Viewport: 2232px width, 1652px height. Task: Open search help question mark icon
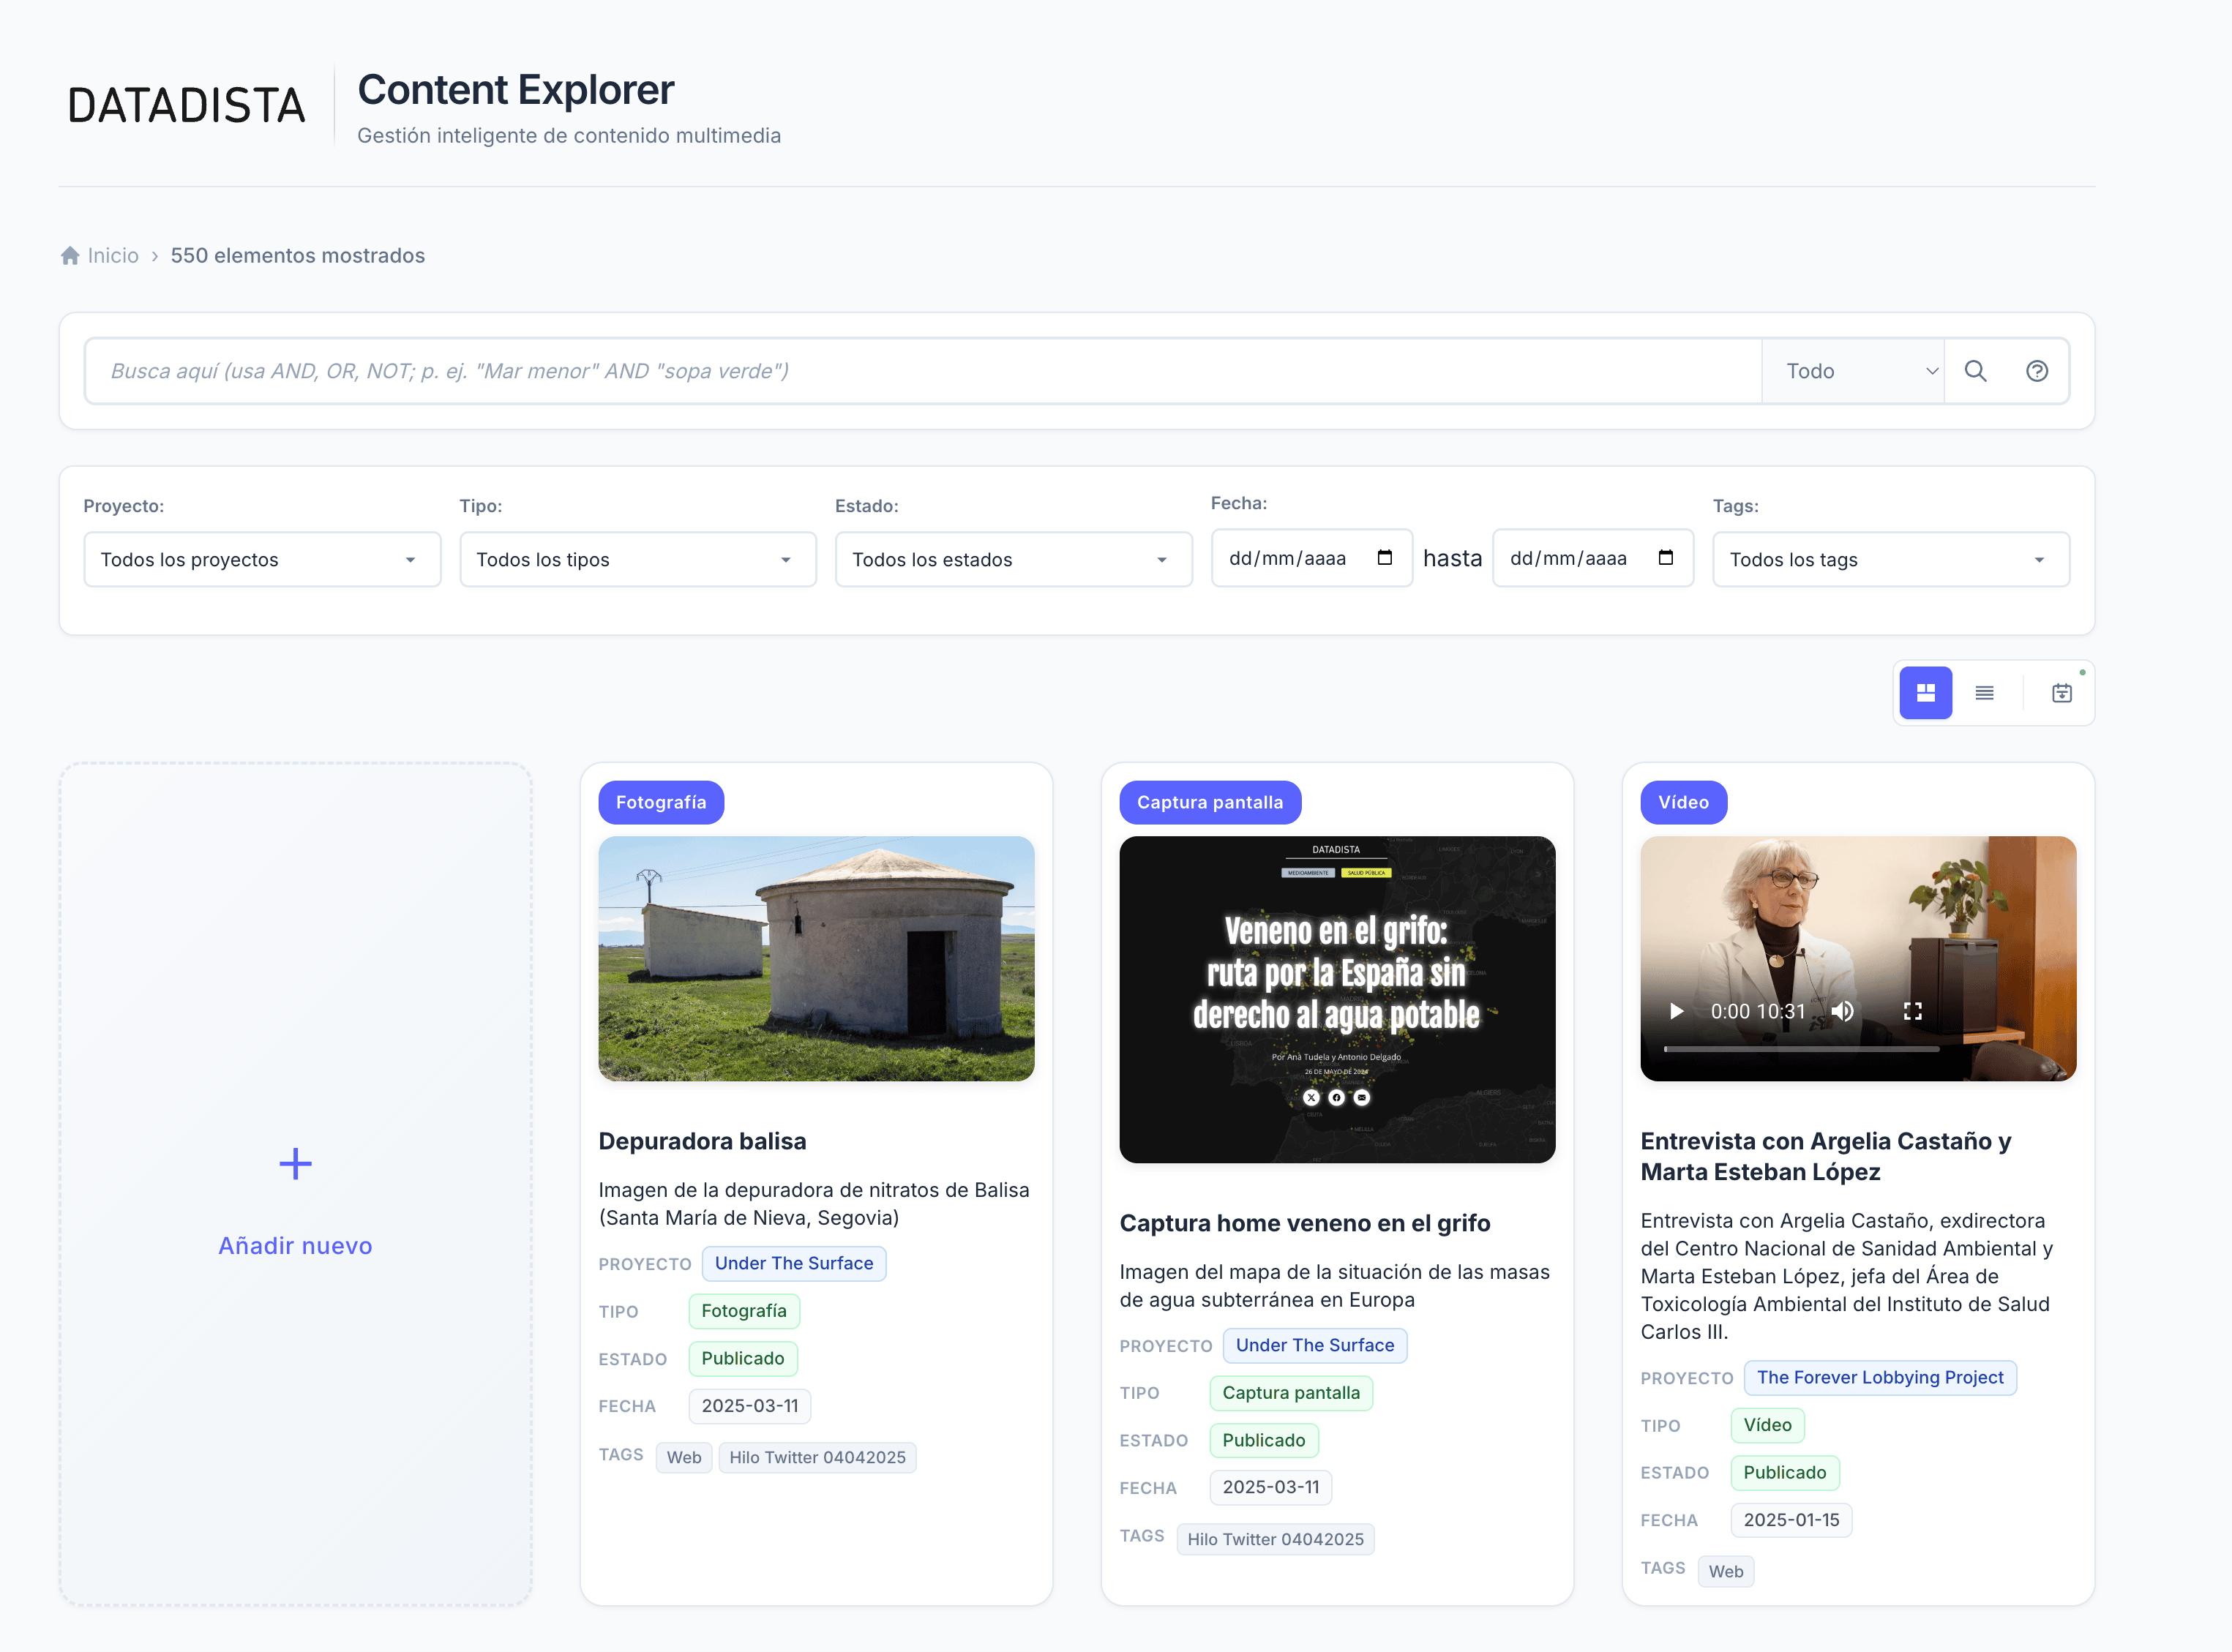click(2037, 371)
